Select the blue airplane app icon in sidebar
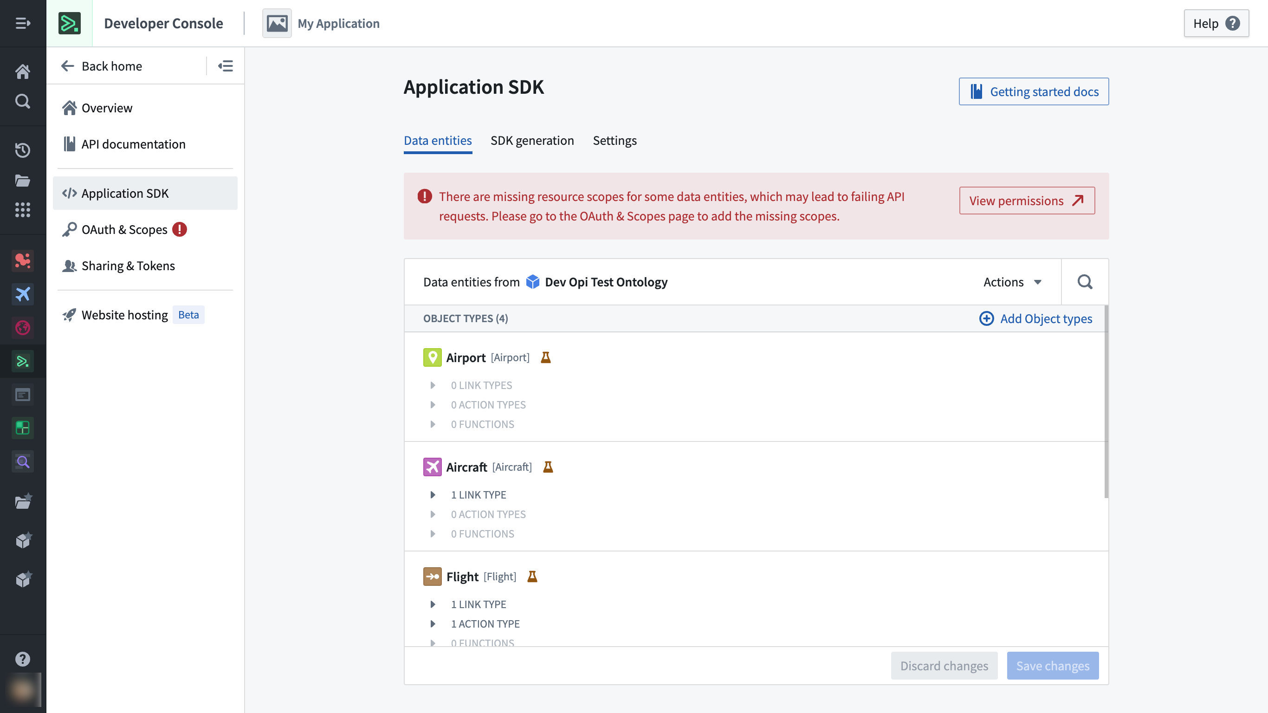Screen dimensions: 1268x713 tap(23, 294)
